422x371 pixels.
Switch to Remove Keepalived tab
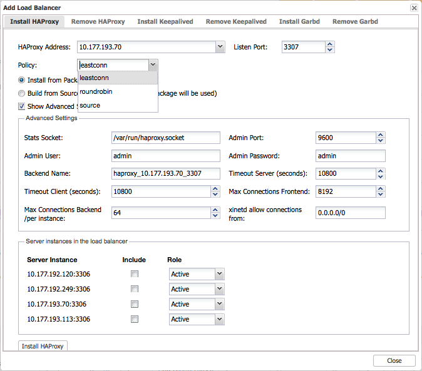(x=236, y=21)
